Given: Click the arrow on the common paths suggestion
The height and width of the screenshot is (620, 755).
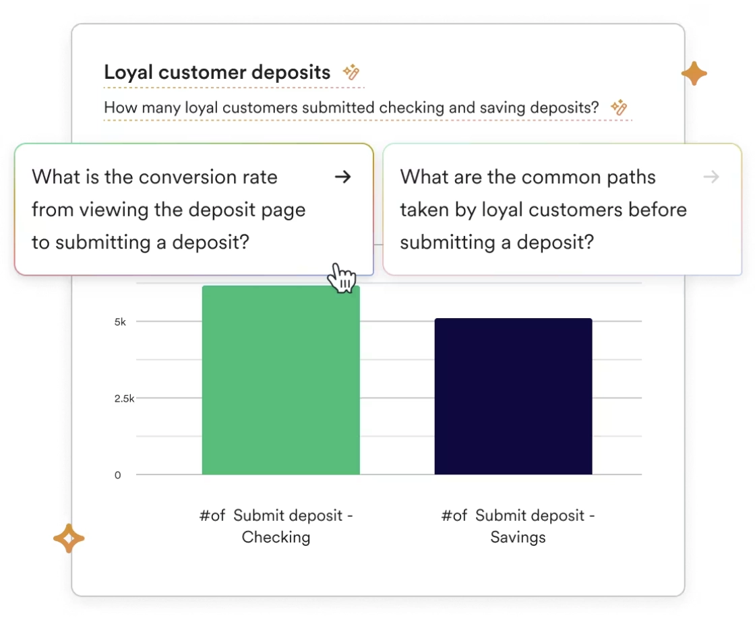Looking at the screenshot, I should click(x=711, y=177).
